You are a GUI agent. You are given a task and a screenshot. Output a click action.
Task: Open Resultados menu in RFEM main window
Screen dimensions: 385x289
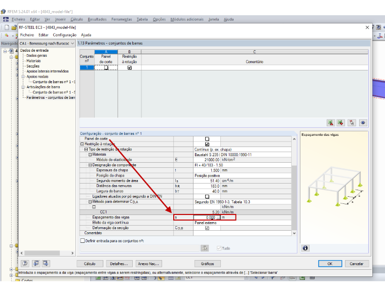pyautogui.click(x=97, y=19)
